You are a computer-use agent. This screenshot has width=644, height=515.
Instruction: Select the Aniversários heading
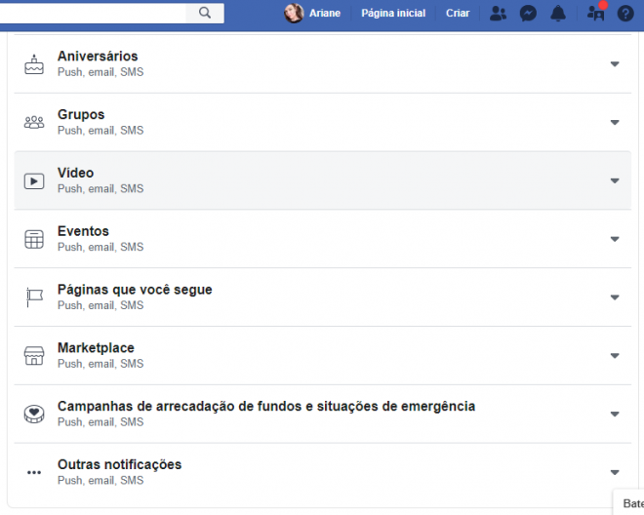pos(98,56)
